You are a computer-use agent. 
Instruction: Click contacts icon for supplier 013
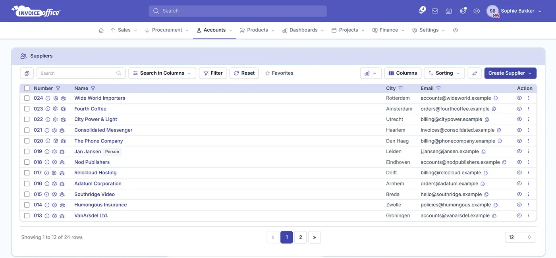pyautogui.click(x=62, y=216)
